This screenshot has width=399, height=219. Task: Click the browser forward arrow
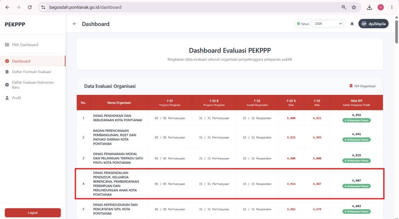(x=18, y=7)
